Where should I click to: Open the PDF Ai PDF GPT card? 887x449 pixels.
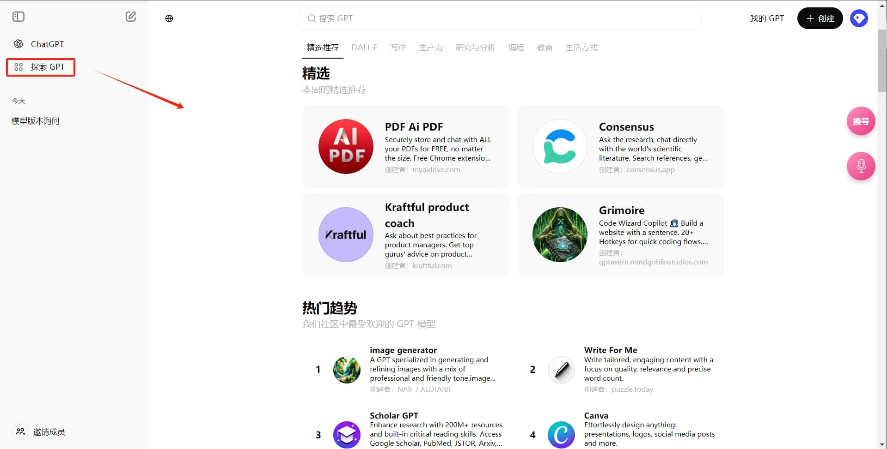pos(405,147)
